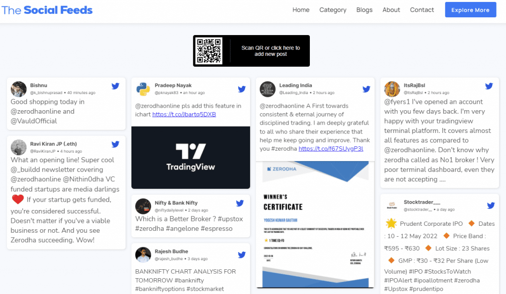The image size is (506, 294).
Task: Click the Twitter icon on Pradeep Nayak's tweet
Action: click(x=242, y=89)
